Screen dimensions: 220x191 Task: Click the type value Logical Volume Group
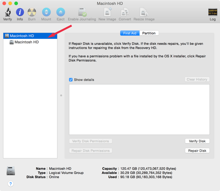point(66,173)
